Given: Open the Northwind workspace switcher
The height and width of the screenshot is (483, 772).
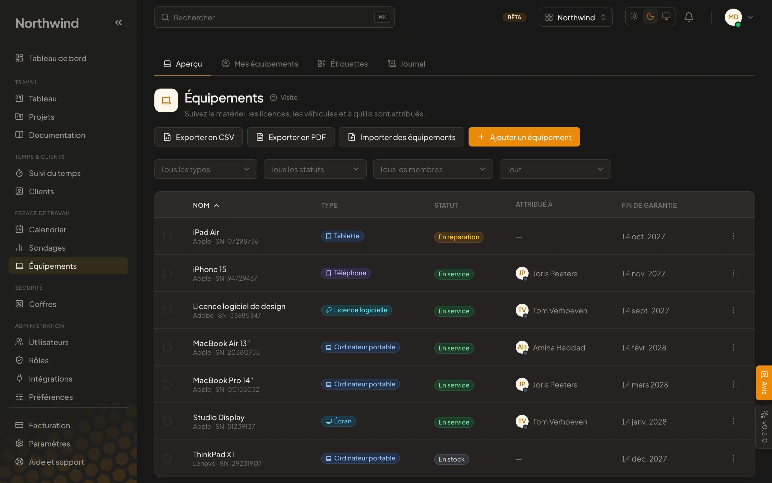Looking at the screenshot, I should (576, 17).
